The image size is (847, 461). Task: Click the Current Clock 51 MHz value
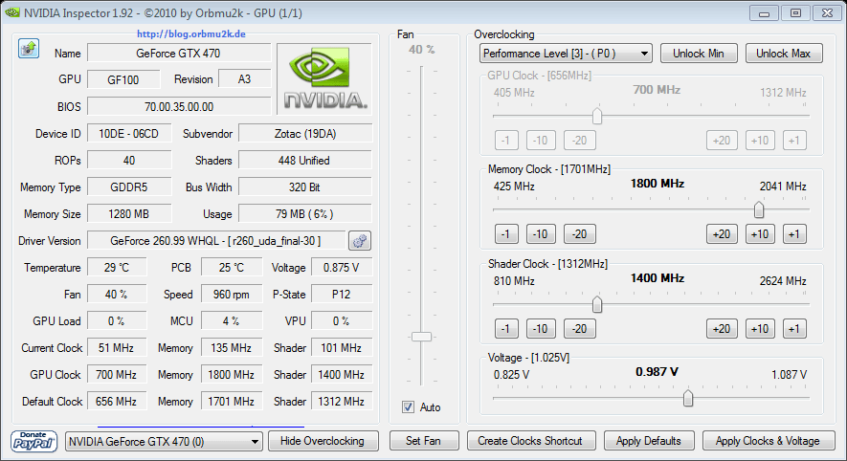[x=117, y=347]
